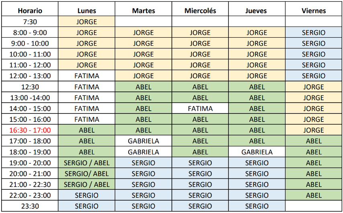Select JORGE cell on Viernes 12:30

[x=314, y=87]
